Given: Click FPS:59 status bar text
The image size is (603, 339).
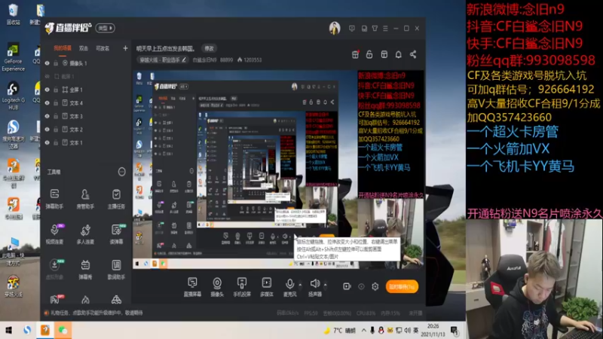Looking at the screenshot, I should tap(311, 313).
